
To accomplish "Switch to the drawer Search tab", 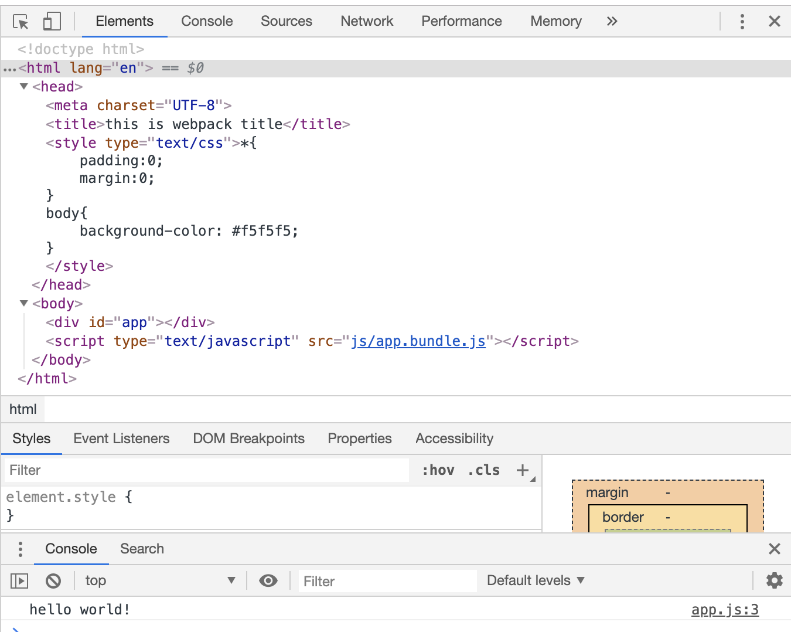I will tap(142, 549).
